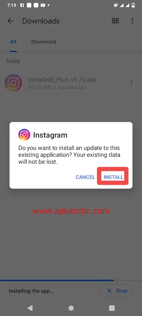
Task: Tap the InstaGold_Plus apk thumbnail icon
Action: (x=13, y=83)
